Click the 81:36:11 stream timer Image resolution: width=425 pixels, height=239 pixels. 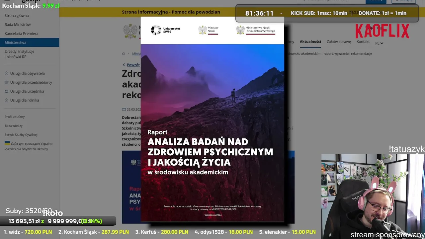(259, 13)
